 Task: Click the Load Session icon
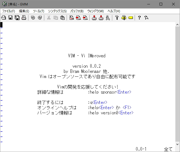pos(94,18)
